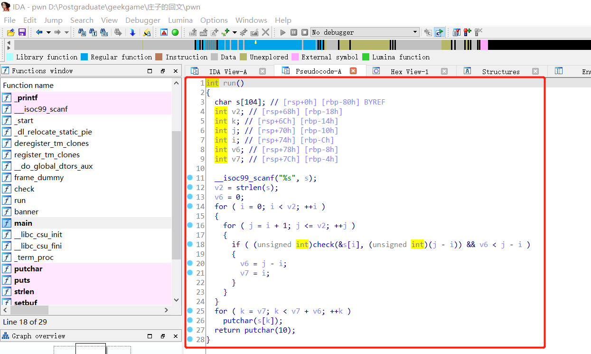Jump forward with the gray right arrow
591x354 pixels.
pyautogui.click(x=57, y=32)
